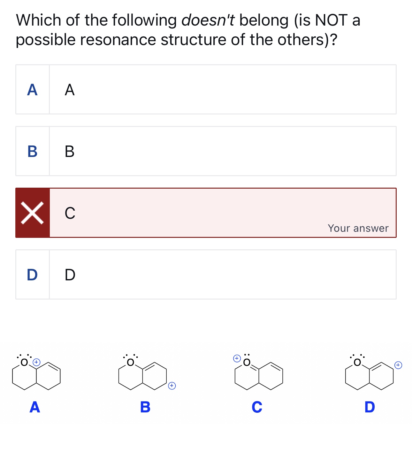
Task: Click the letter C in marked row
Action: [70, 213]
